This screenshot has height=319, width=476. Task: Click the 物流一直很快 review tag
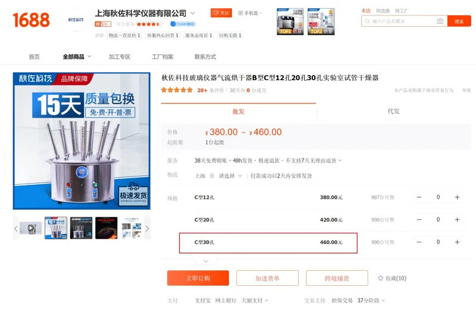124,36
